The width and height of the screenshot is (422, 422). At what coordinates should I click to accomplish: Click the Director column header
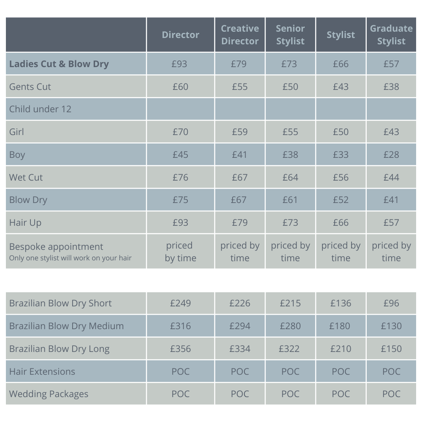[180, 35]
